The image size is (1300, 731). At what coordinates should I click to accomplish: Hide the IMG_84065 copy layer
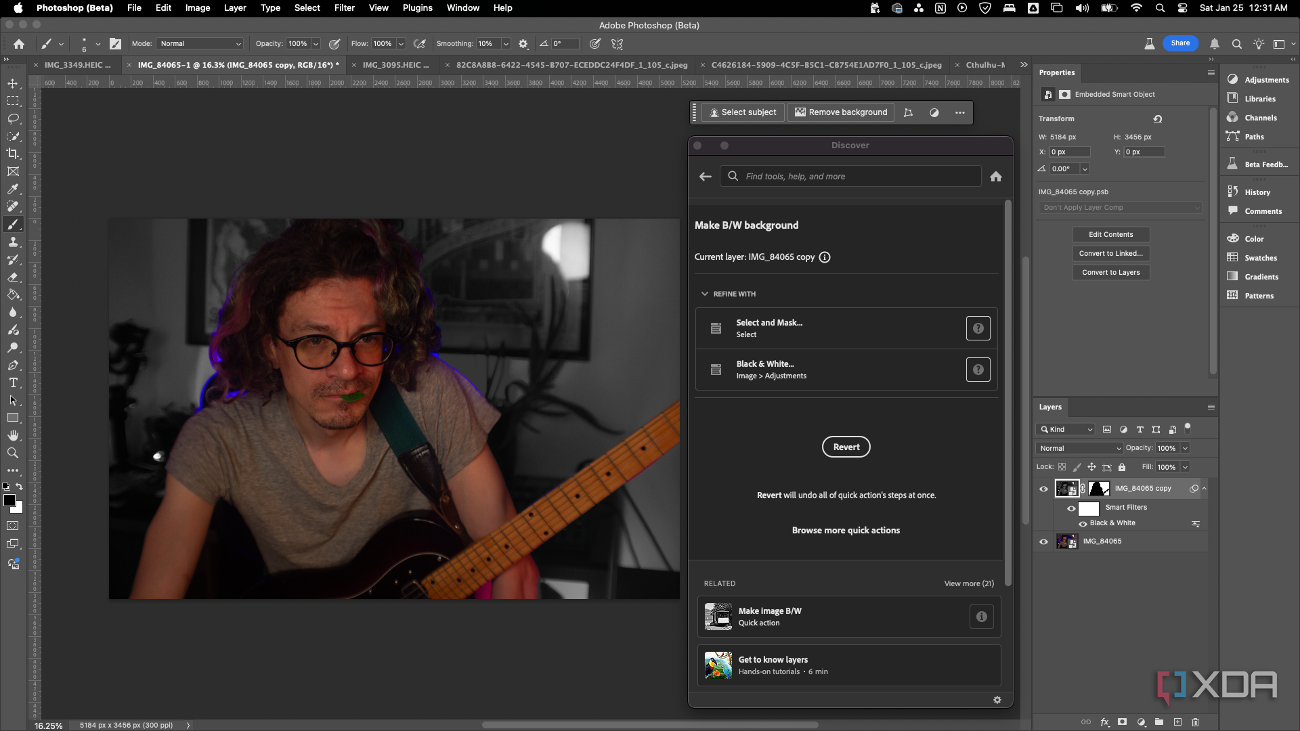1043,489
